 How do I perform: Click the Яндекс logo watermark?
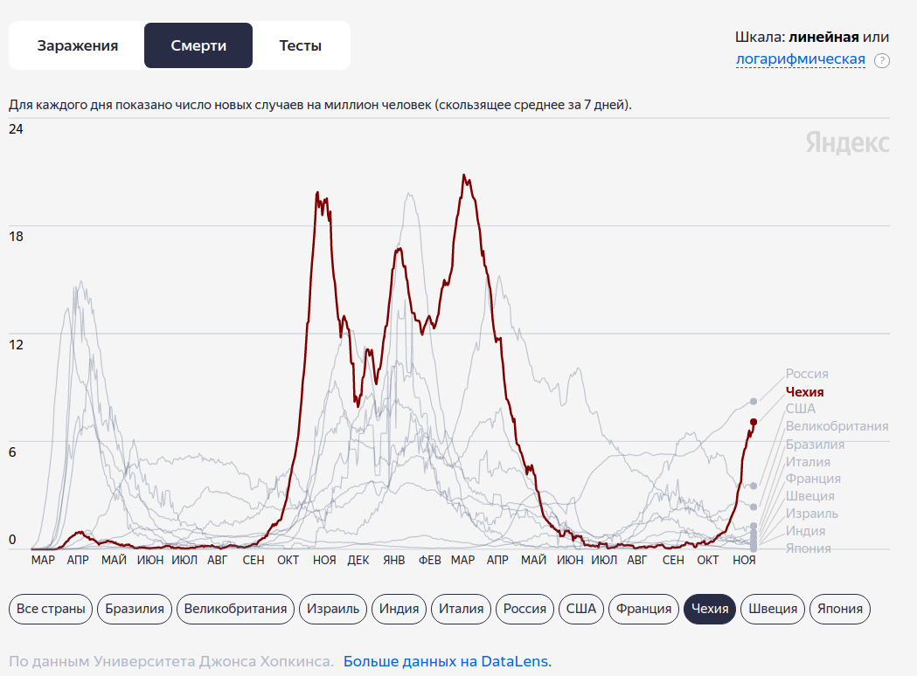coord(847,143)
